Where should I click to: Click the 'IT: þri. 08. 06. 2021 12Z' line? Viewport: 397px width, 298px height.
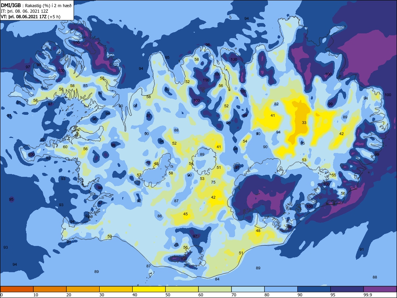coord(24,11)
